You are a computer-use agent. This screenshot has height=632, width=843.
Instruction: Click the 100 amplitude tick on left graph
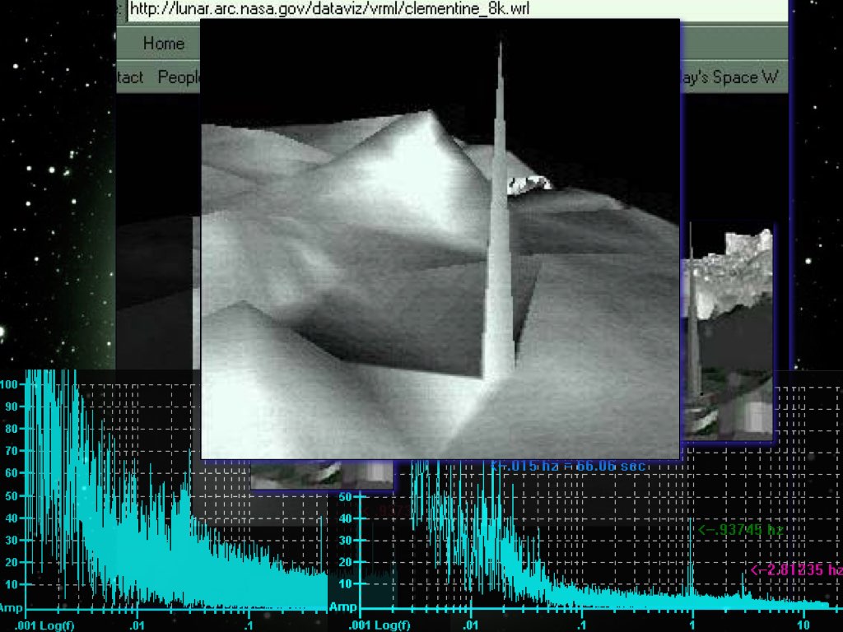[10, 384]
